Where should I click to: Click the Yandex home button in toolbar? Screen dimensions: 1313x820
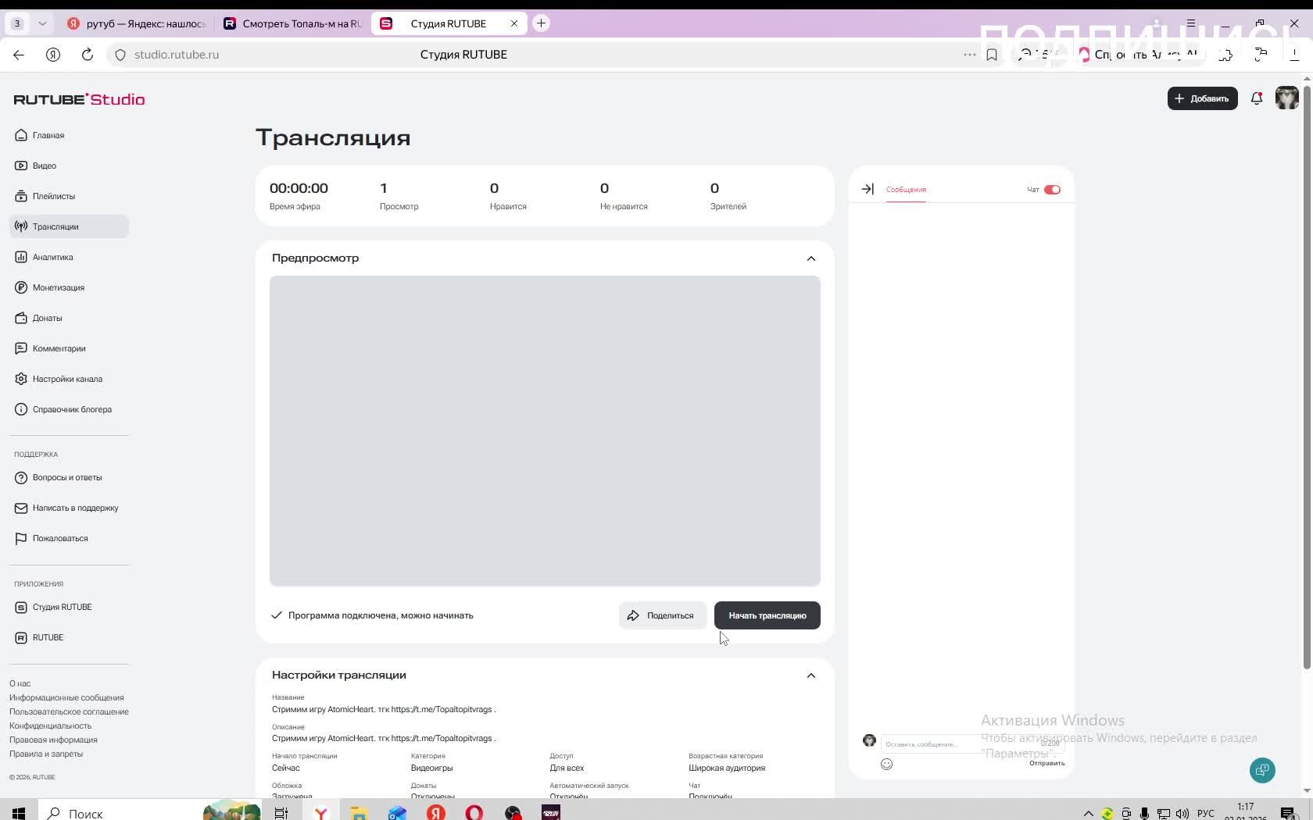[x=53, y=55]
